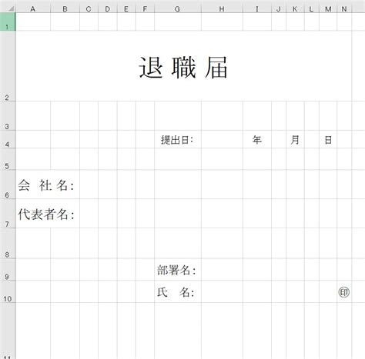
Task: Select row 4 header
Action: (x=8, y=139)
